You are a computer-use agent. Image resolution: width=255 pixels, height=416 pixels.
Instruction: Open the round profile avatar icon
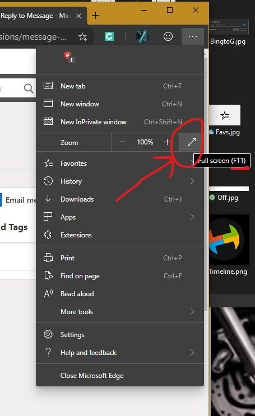tap(142, 36)
